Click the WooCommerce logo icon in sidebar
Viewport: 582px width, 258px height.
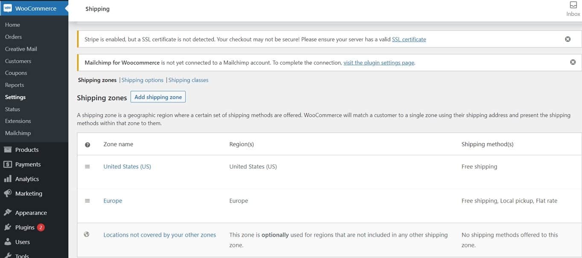8,8
